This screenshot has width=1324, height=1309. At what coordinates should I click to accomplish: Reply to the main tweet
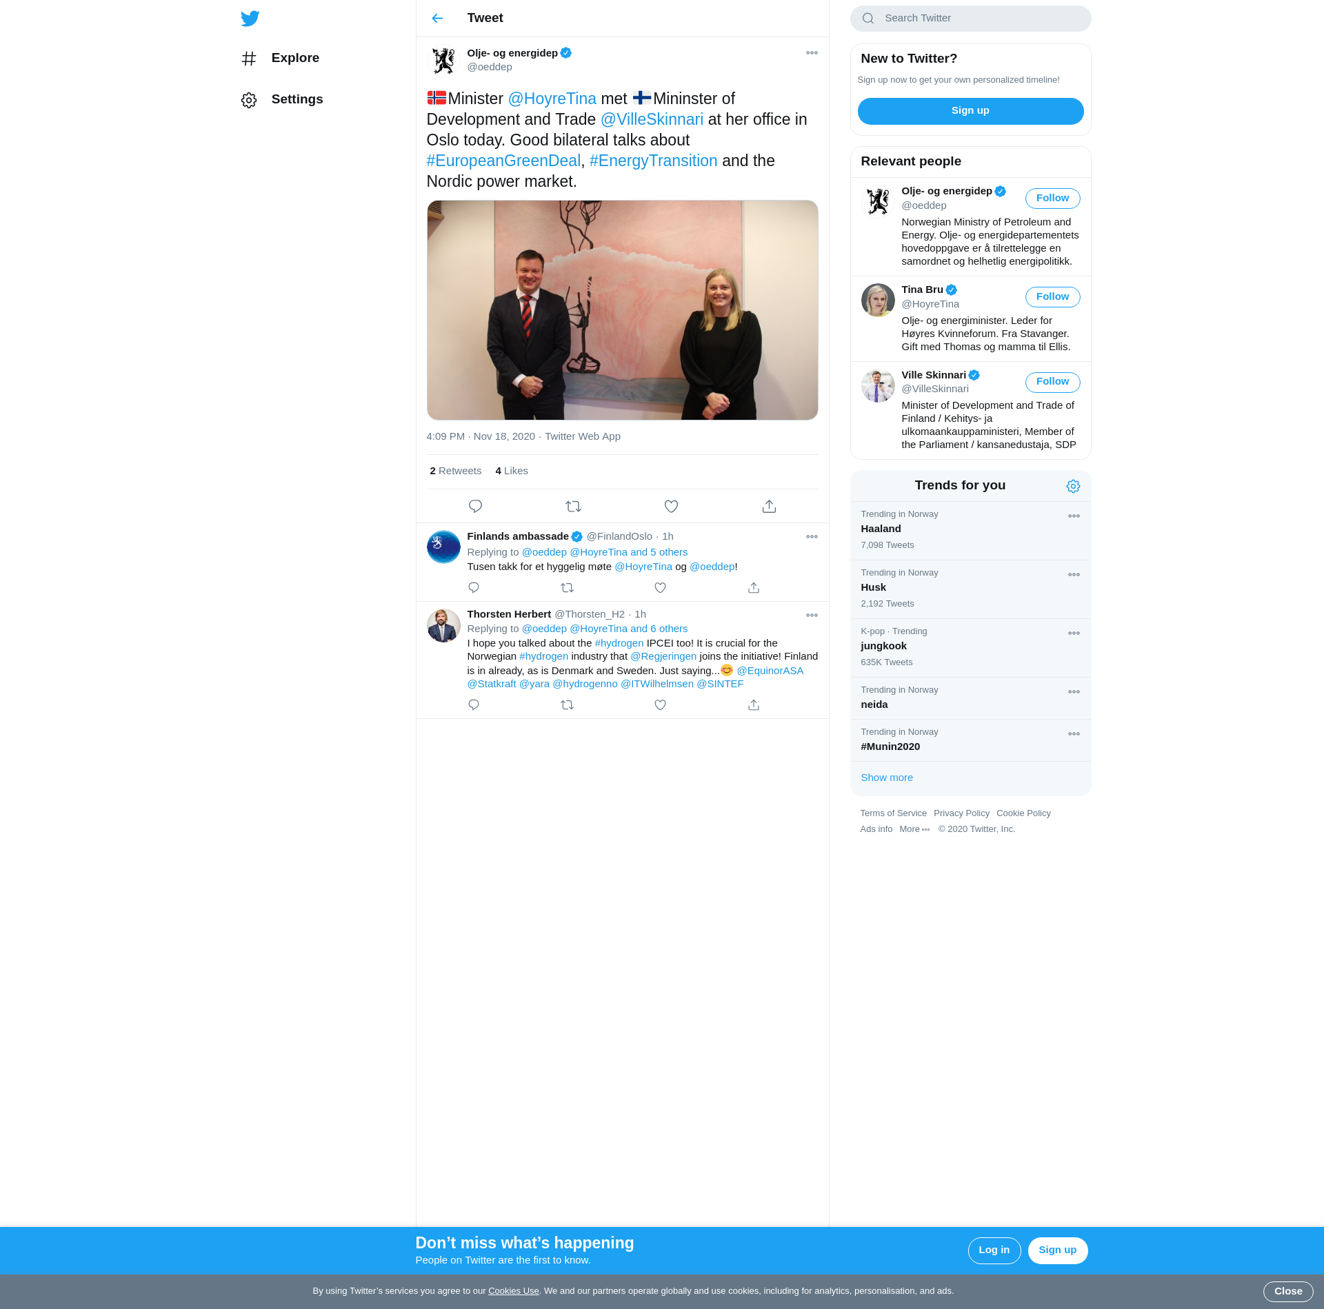(x=475, y=507)
